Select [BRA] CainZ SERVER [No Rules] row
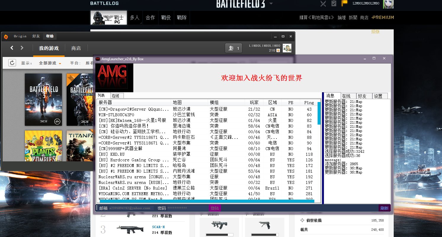This screenshot has height=237, width=442. pyautogui.click(x=207, y=188)
